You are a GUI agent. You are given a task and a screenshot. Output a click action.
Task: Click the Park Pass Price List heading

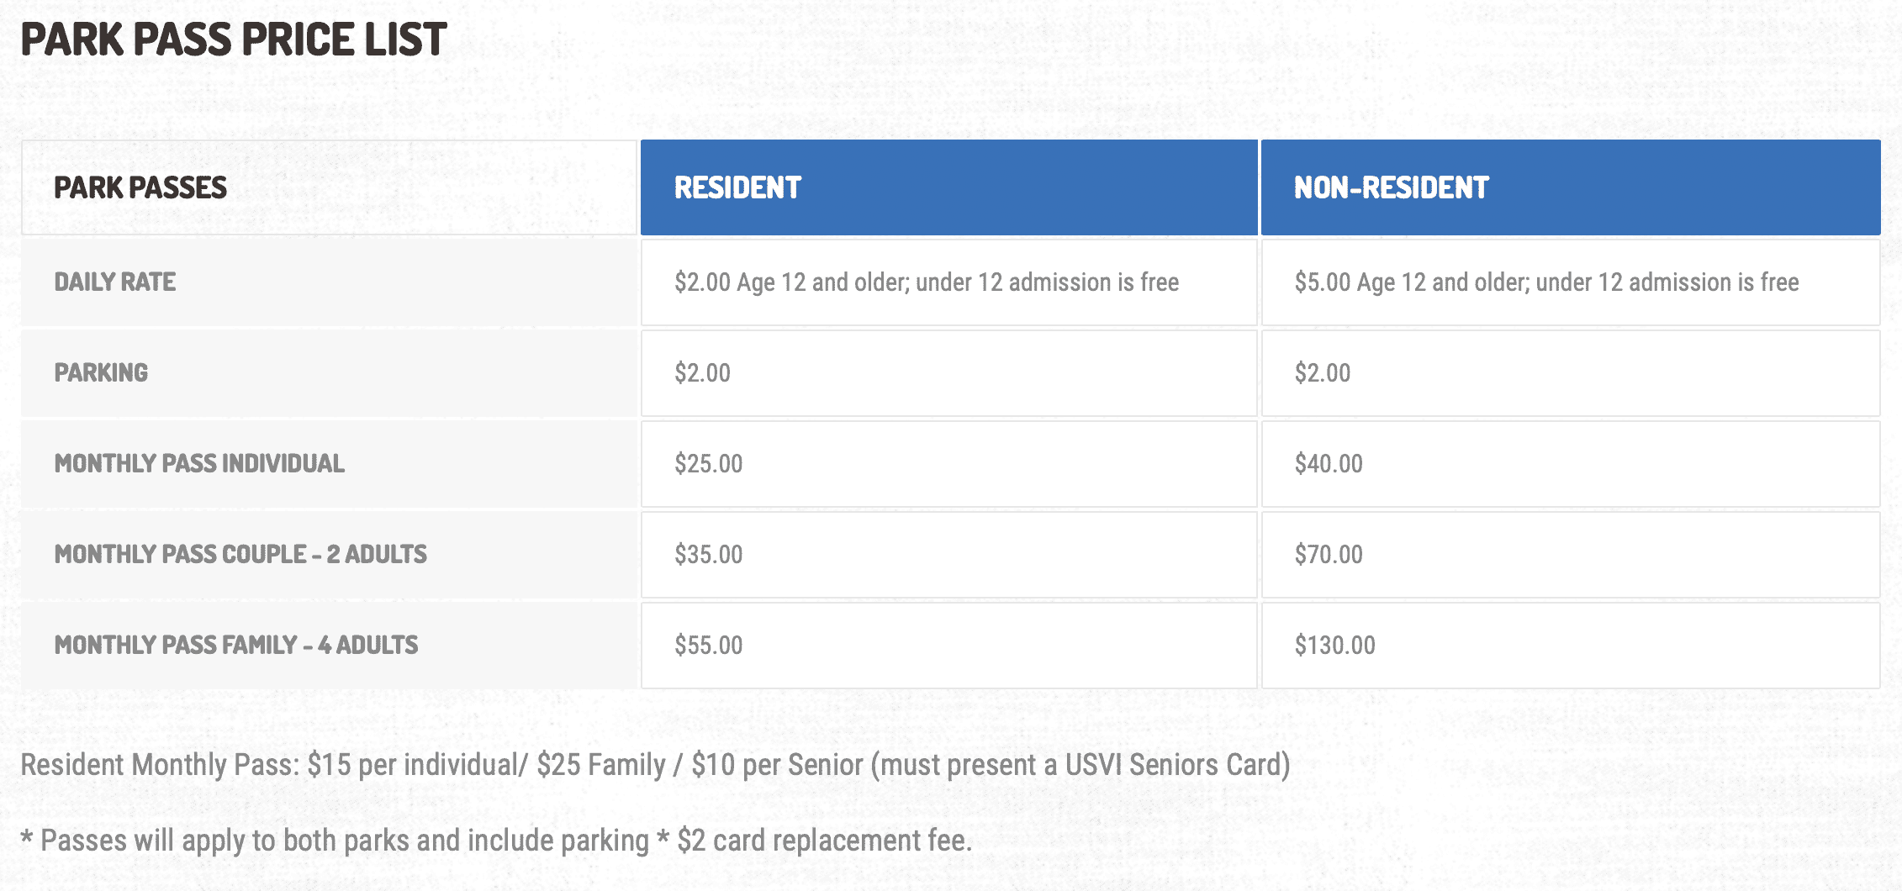tap(234, 40)
